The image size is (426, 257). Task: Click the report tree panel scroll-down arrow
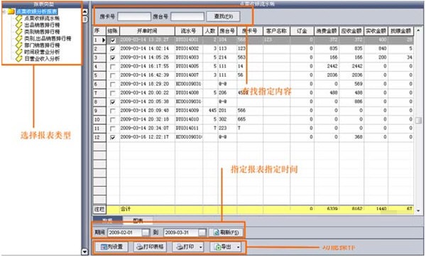84,251
